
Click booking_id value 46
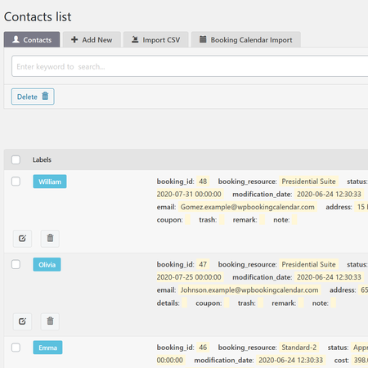(203, 348)
